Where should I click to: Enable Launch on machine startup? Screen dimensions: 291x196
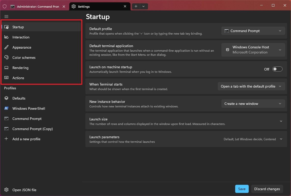(277, 69)
